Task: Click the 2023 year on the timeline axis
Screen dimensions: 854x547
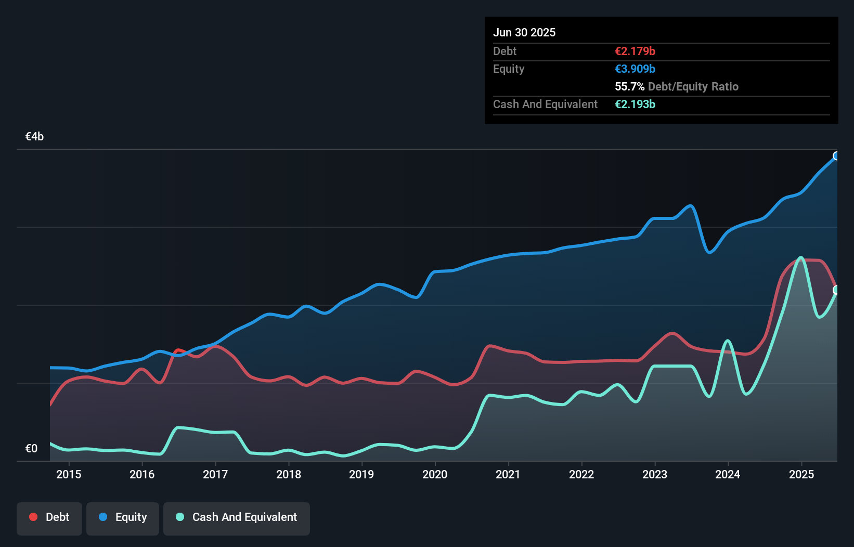Action: [x=655, y=474]
